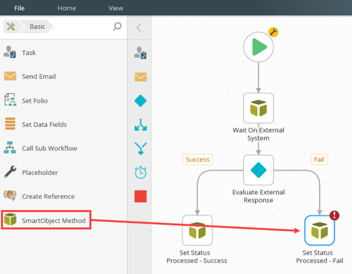The height and width of the screenshot is (274, 352).
Task: Select the Set Data Fields icon
Action: click(10, 124)
